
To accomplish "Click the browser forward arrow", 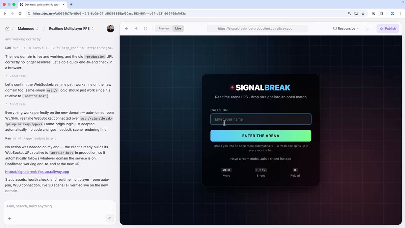I will click(x=12, y=14).
